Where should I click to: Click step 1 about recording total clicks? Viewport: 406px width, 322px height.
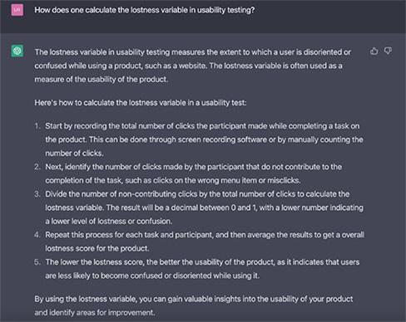204,139
